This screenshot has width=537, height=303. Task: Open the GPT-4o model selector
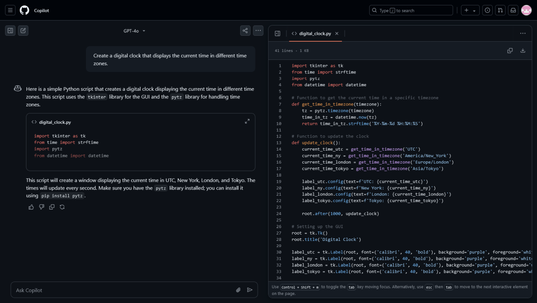[134, 30]
